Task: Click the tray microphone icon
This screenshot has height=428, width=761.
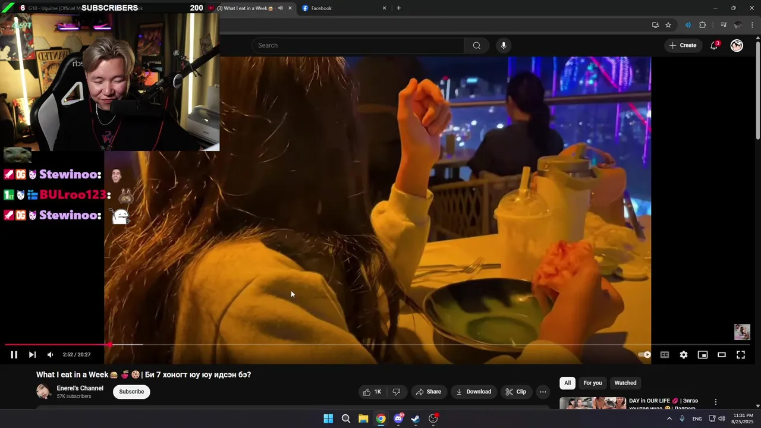Action: point(682,419)
